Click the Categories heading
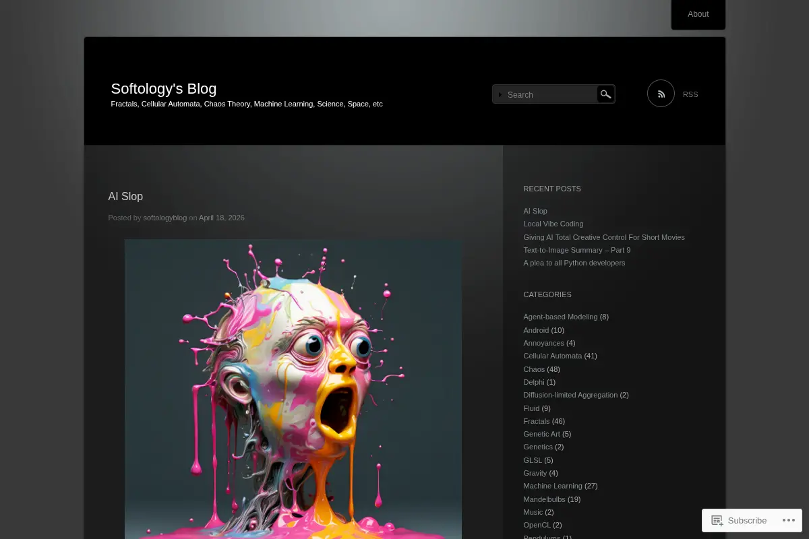809x539 pixels. pos(547,294)
